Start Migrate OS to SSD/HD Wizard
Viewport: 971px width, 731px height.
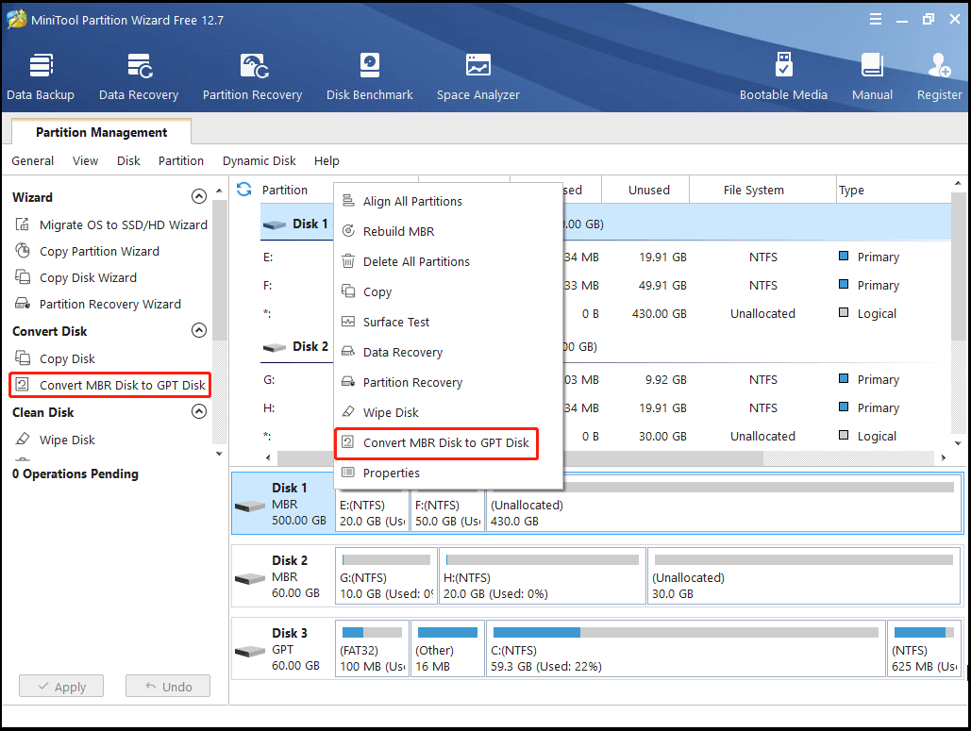coord(110,224)
